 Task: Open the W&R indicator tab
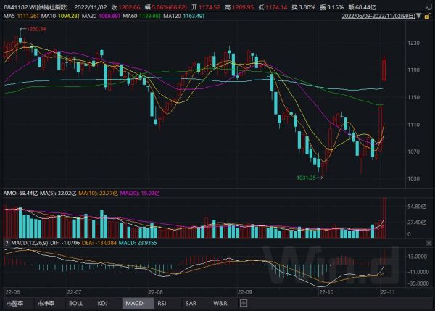click(220, 303)
